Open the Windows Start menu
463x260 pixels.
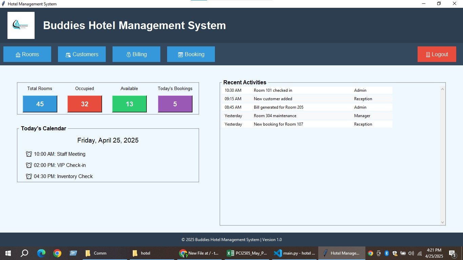(8, 253)
